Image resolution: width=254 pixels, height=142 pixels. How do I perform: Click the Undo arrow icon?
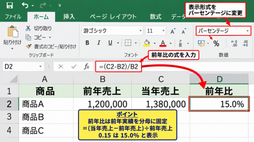point(25,5)
